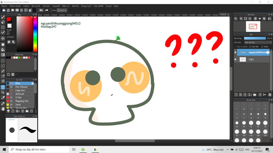The height and width of the screenshot is (153, 273).
Task: Select the Edge Pen brush
Action: coord(20,91)
